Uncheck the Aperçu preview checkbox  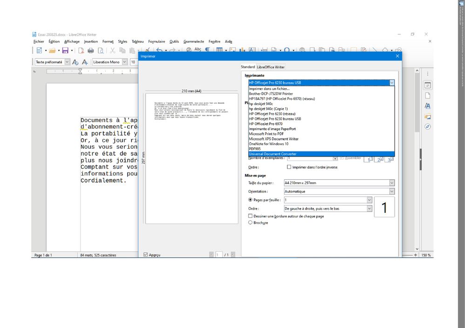(146, 255)
